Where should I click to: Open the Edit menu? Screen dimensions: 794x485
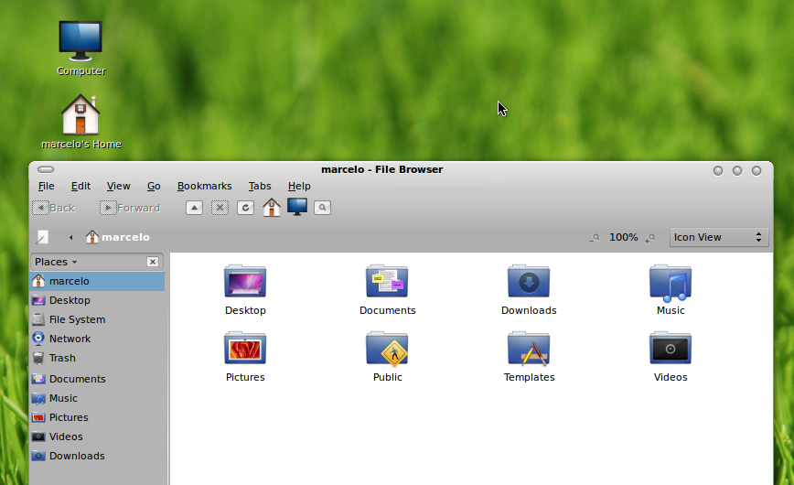click(x=80, y=186)
